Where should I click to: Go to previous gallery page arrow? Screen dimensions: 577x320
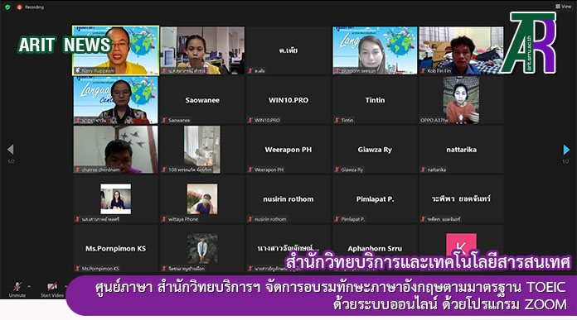tap(10, 150)
